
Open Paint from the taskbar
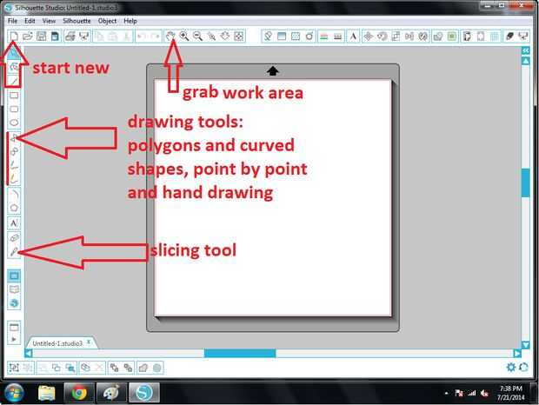pyautogui.click(x=111, y=393)
